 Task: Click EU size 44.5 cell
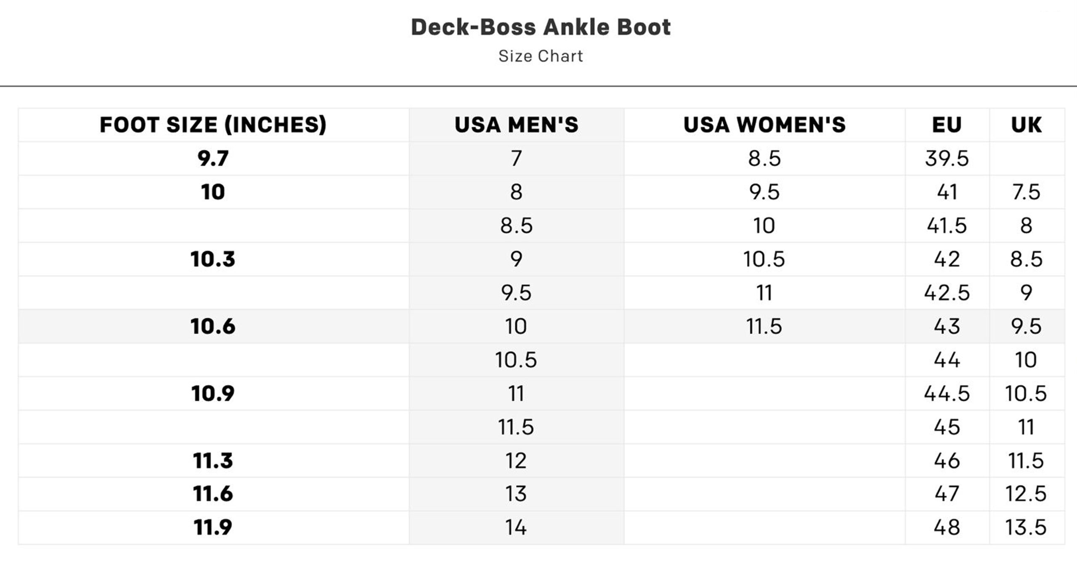click(x=947, y=394)
